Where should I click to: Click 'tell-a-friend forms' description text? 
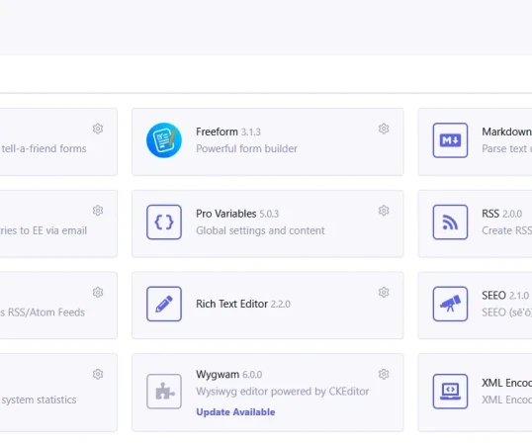pos(44,148)
